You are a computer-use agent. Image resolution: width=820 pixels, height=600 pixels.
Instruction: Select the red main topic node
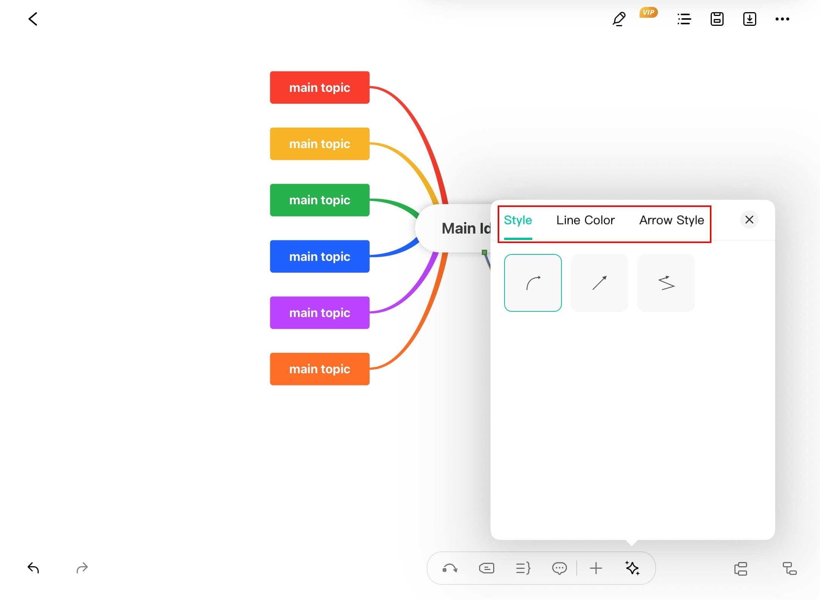[319, 87]
